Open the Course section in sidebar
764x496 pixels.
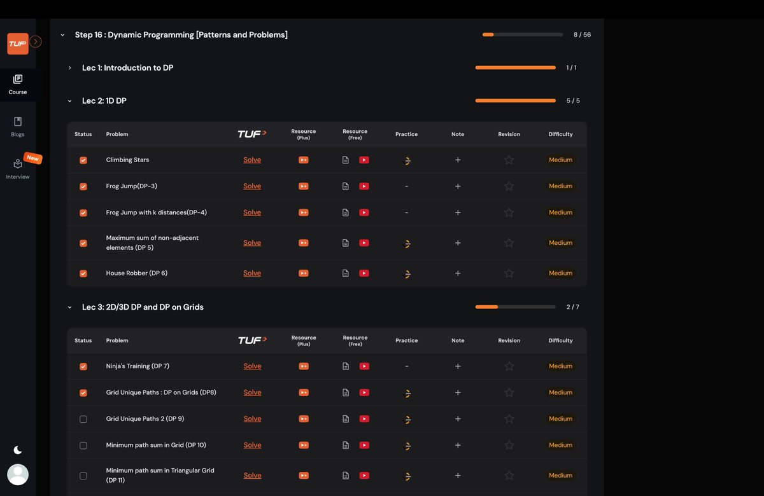[18, 85]
